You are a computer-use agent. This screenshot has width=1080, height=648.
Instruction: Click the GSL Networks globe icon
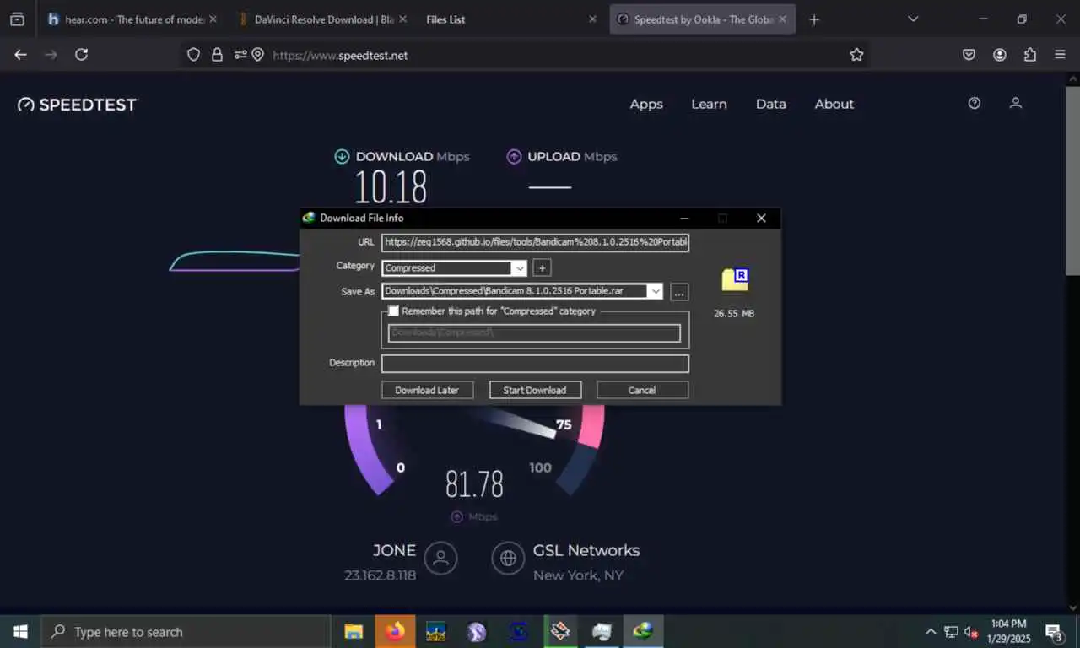point(508,558)
